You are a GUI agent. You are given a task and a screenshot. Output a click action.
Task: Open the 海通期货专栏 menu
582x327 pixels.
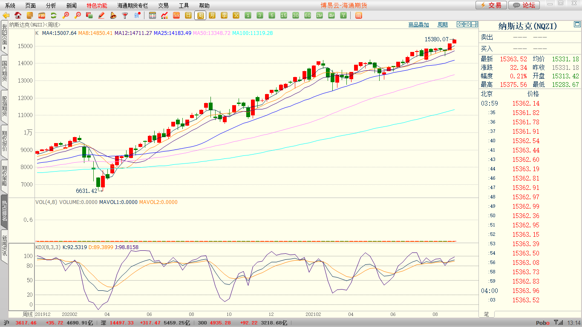(133, 6)
